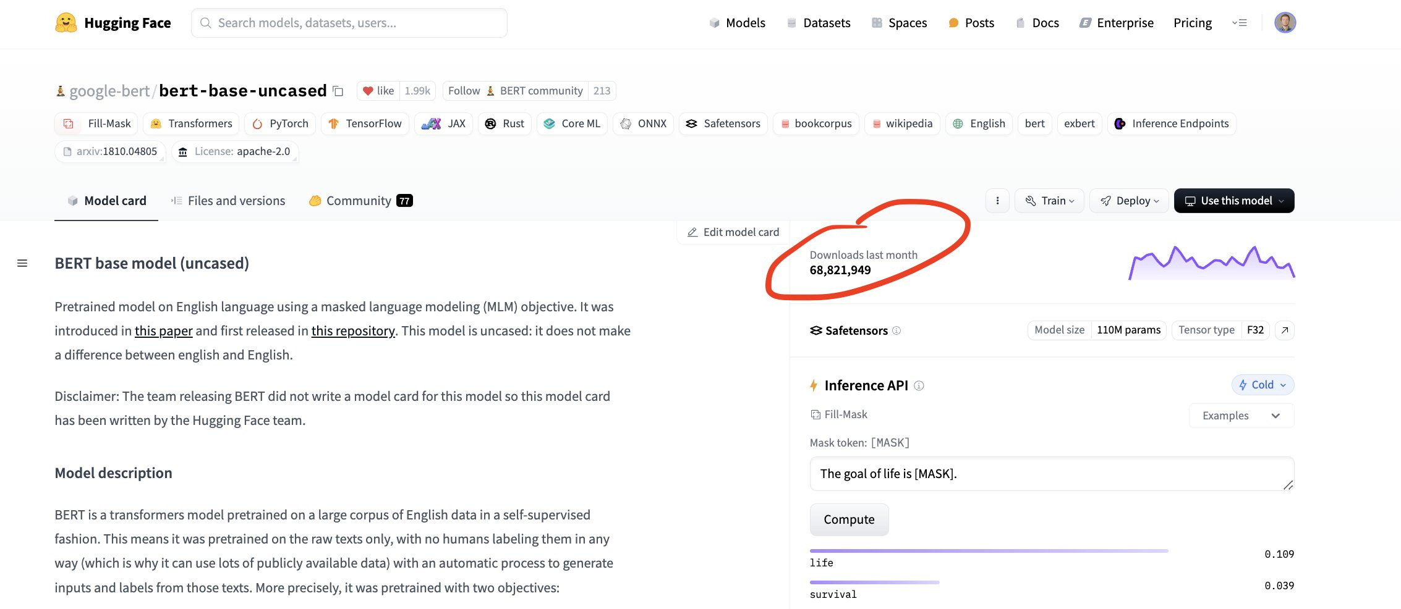Select the Transformers library tag
This screenshot has height=609, width=1401.
point(191,124)
